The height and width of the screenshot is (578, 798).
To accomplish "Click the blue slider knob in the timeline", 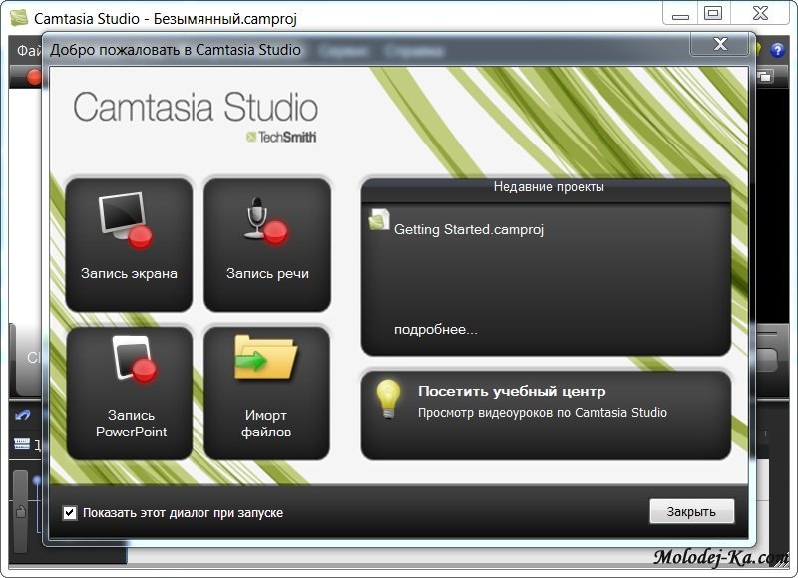I will (37, 480).
